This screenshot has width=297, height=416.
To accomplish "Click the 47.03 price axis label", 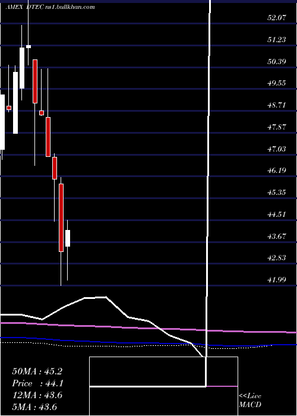I will tap(276, 149).
